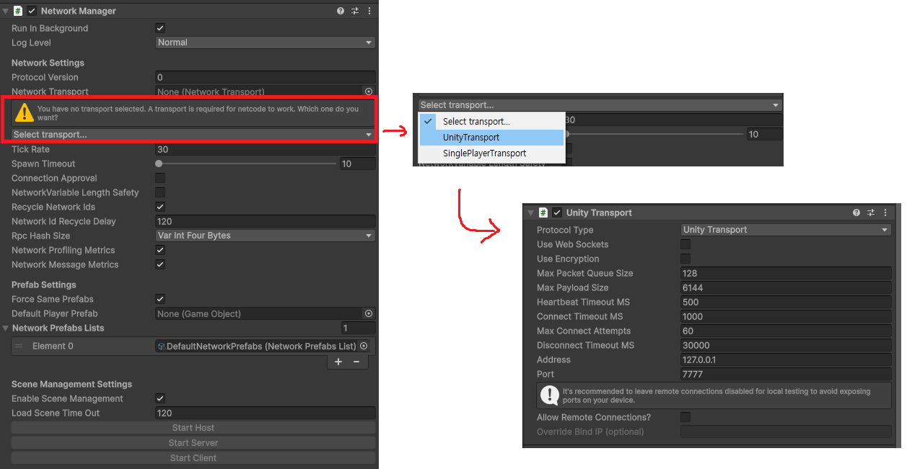907x469 pixels.
Task: Open Network Manager three-dot context menu
Action: click(369, 11)
